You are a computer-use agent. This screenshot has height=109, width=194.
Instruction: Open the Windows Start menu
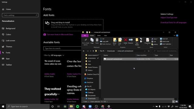[3, 106]
